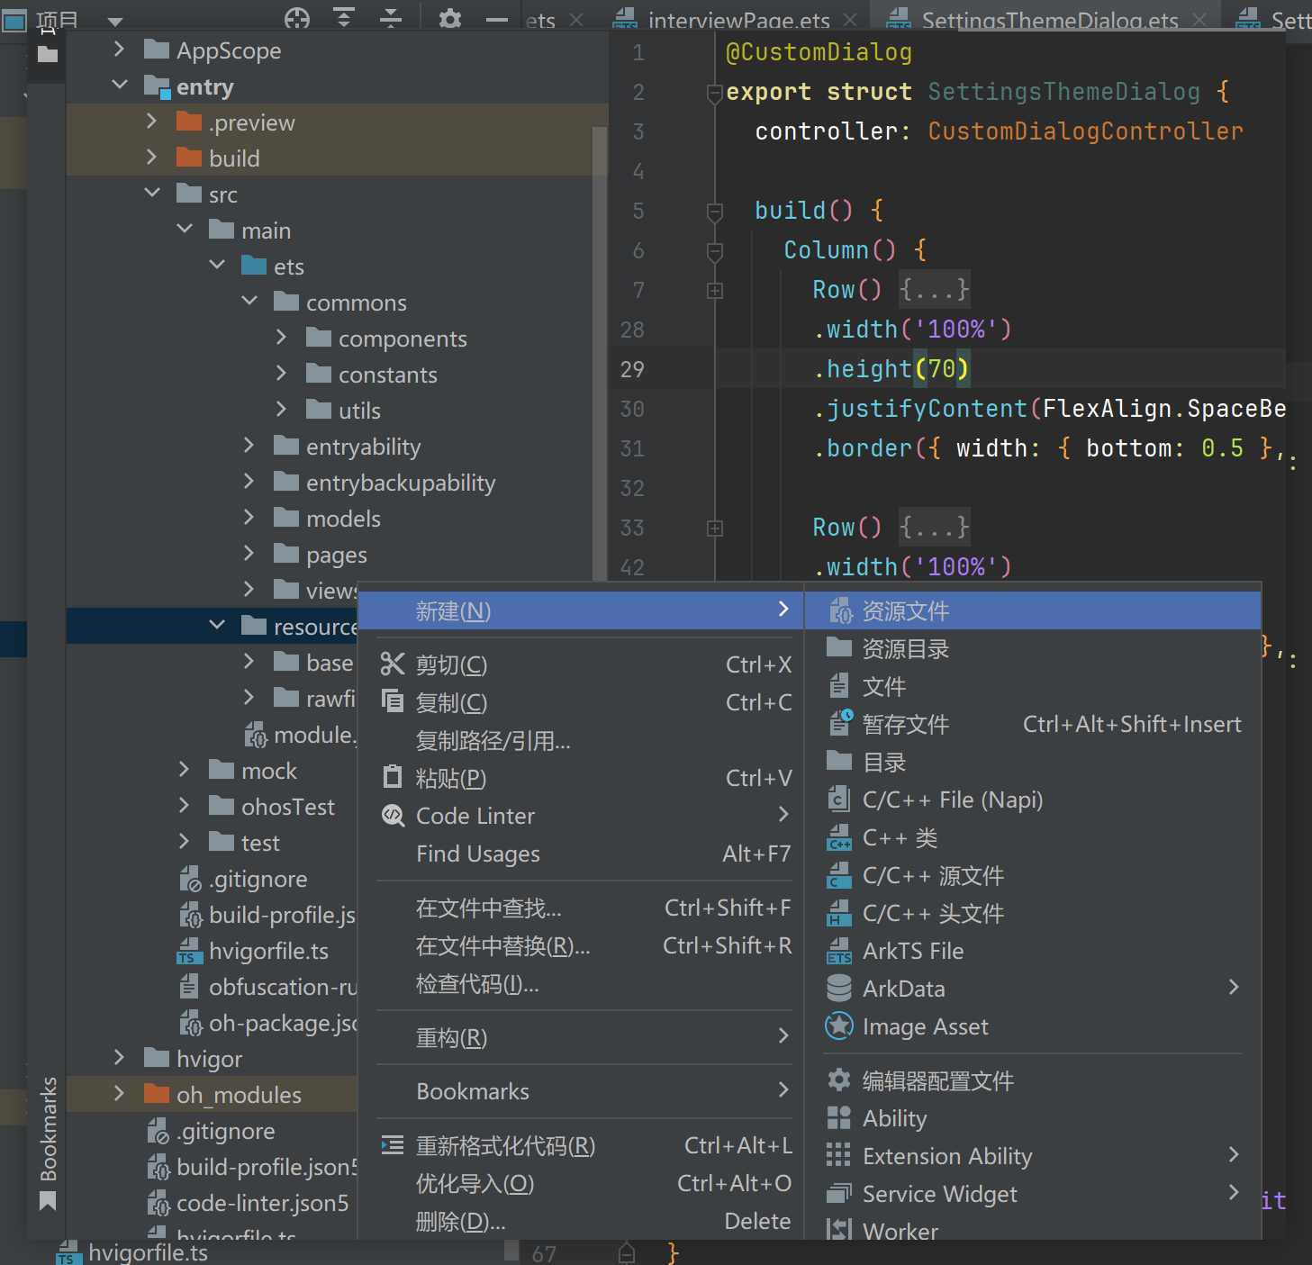The image size is (1312, 1265).
Task: Close the interviewPage.ets tab
Action: coord(850,20)
